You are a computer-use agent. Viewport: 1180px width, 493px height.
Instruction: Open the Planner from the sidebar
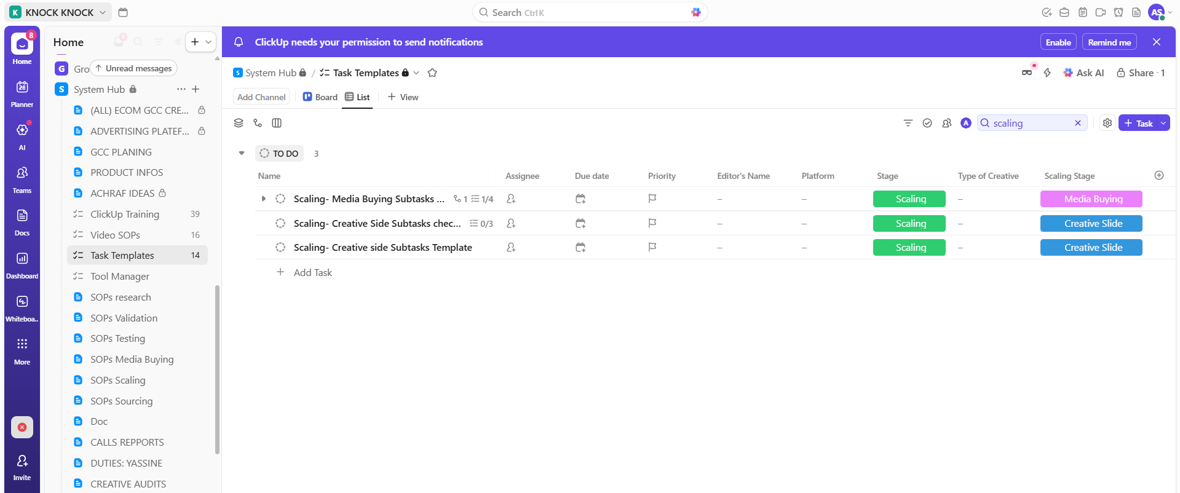(22, 93)
